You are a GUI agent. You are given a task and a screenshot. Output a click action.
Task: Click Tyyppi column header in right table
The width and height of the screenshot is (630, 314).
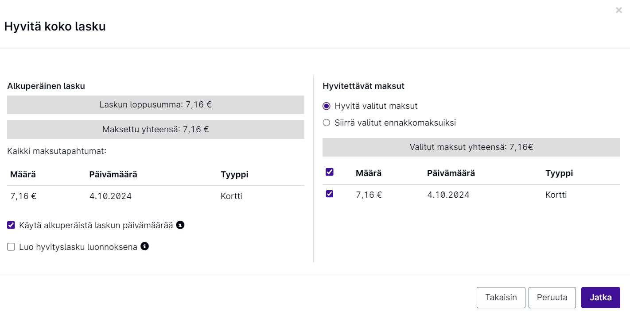coord(559,173)
